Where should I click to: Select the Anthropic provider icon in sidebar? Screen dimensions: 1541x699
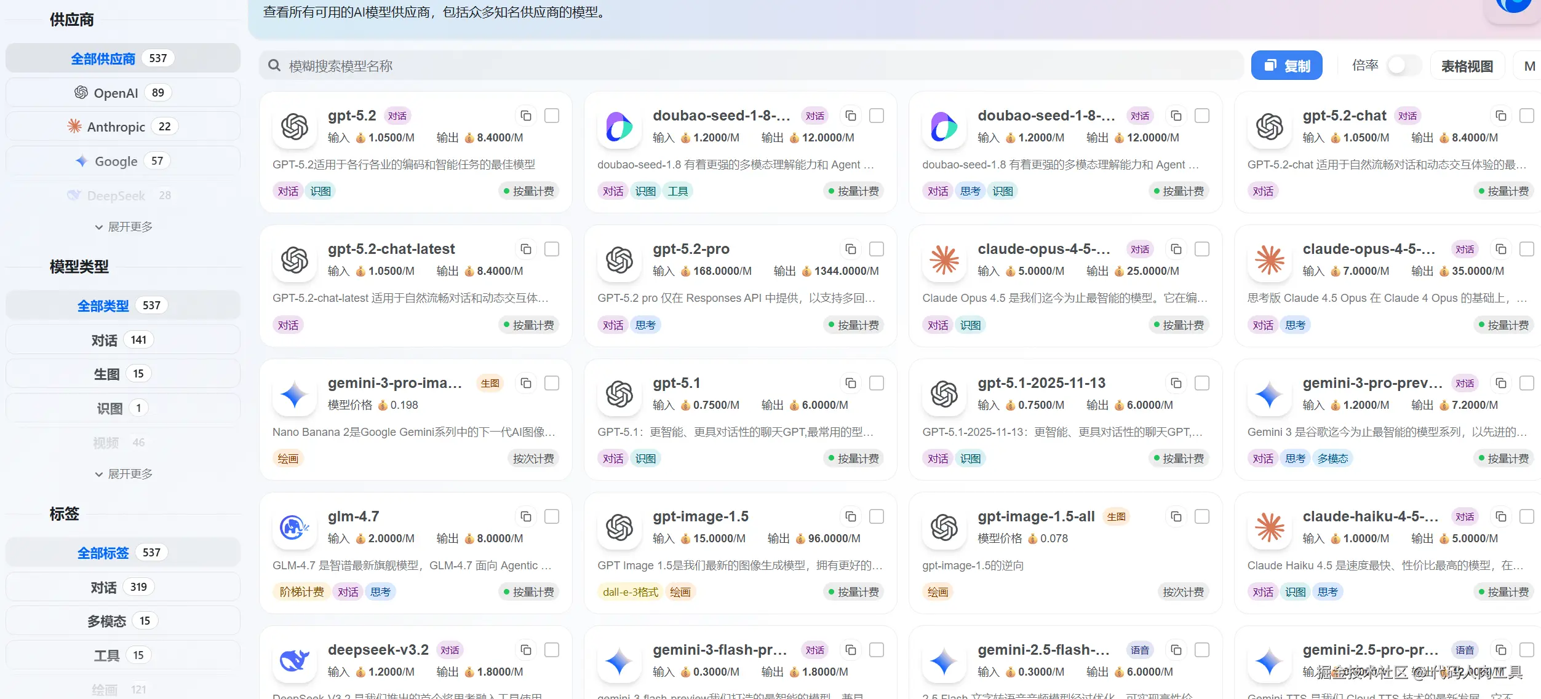pos(75,126)
